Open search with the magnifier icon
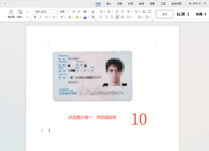Screen dimensions: 209x151 [x=205, y=4]
